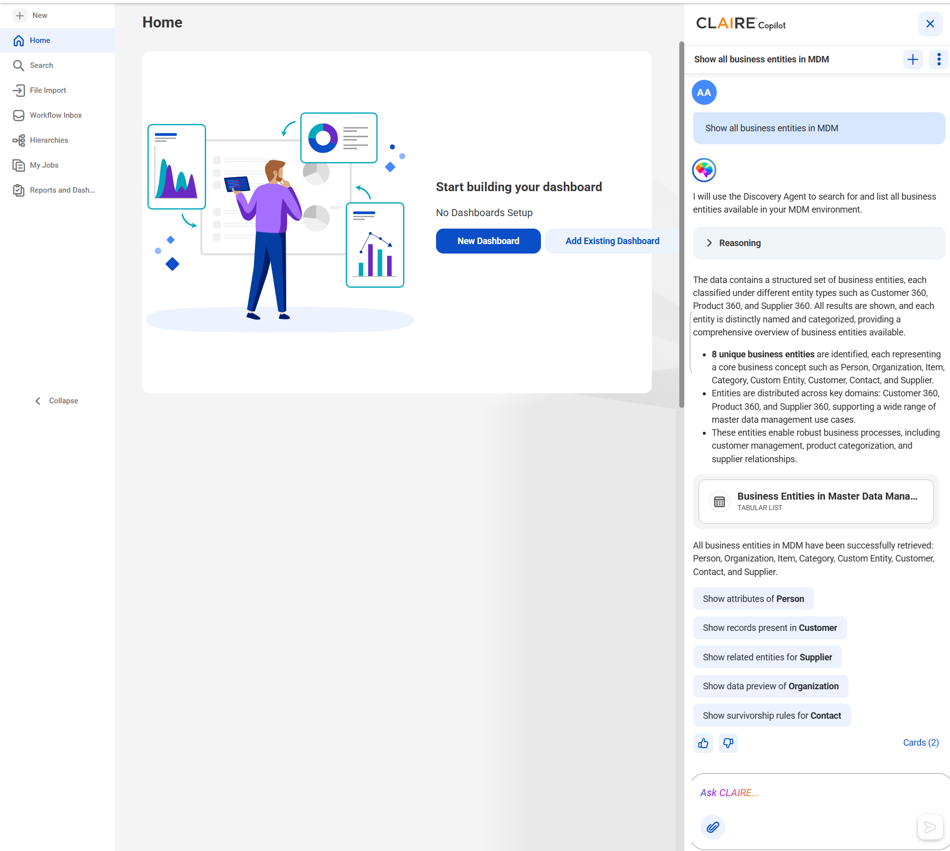This screenshot has height=851, width=950.
Task: Click the Ask CLAIRE input field
Action: pyautogui.click(x=819, y=793)
